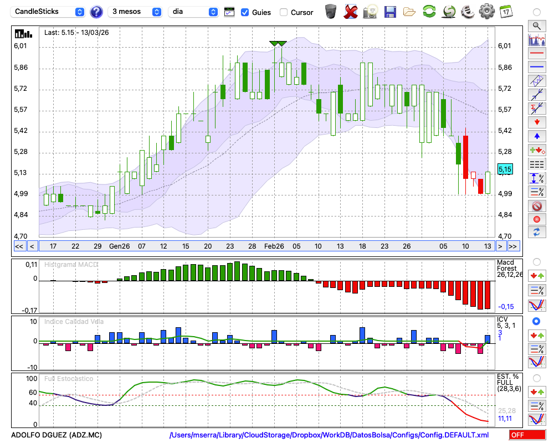Select the ICV panel radio button
This screenshot has height=443, width=554.
(x=537, y=321)
